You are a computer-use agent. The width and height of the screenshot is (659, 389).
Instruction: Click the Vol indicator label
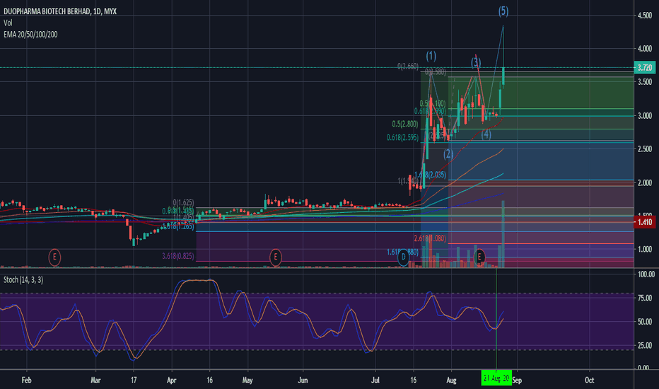coord(8,23)
